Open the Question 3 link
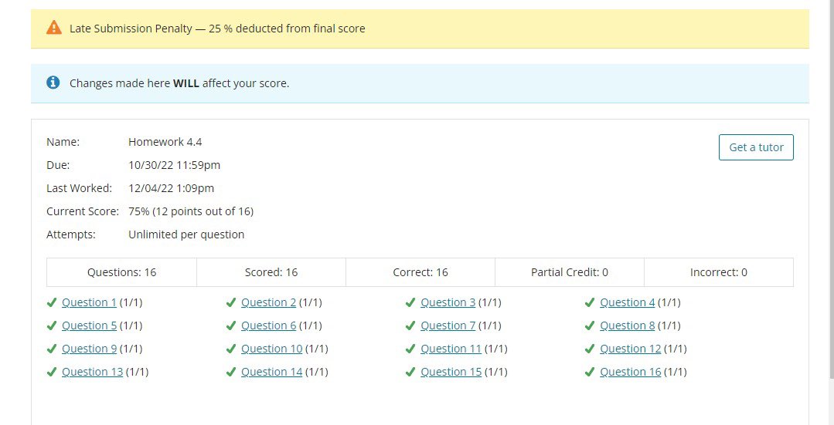Viewport: 834px width, 425px height. point(448,302)
